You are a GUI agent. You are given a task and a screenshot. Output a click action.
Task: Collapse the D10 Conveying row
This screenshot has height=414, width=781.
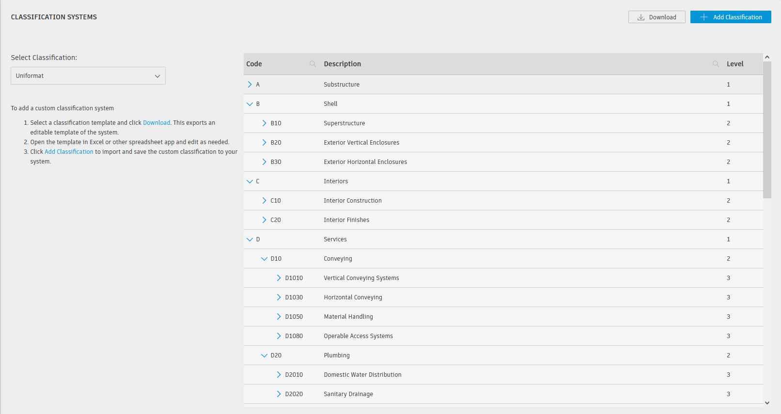click(265, 259)
